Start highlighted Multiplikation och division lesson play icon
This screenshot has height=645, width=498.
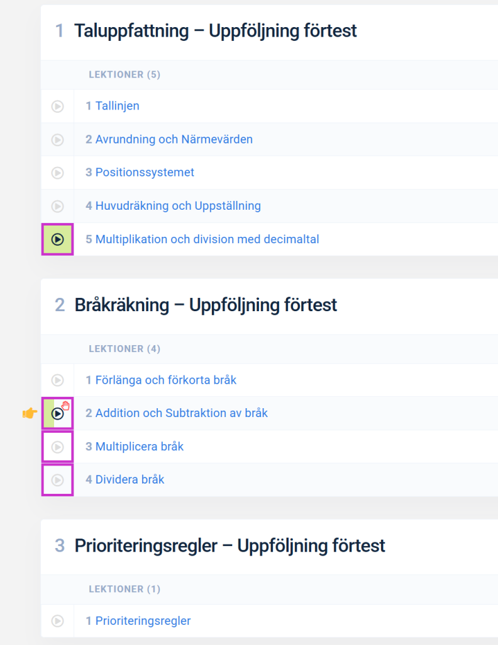tap(57, 239)
